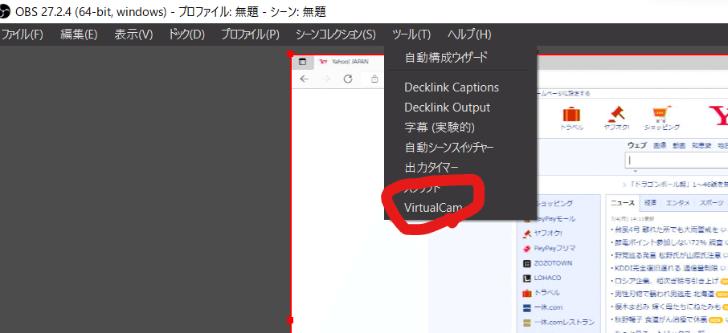Open 自動シーンスイッチャー from Tools menu
Viewport: 728px width, 333px height.
coord(449,148)
